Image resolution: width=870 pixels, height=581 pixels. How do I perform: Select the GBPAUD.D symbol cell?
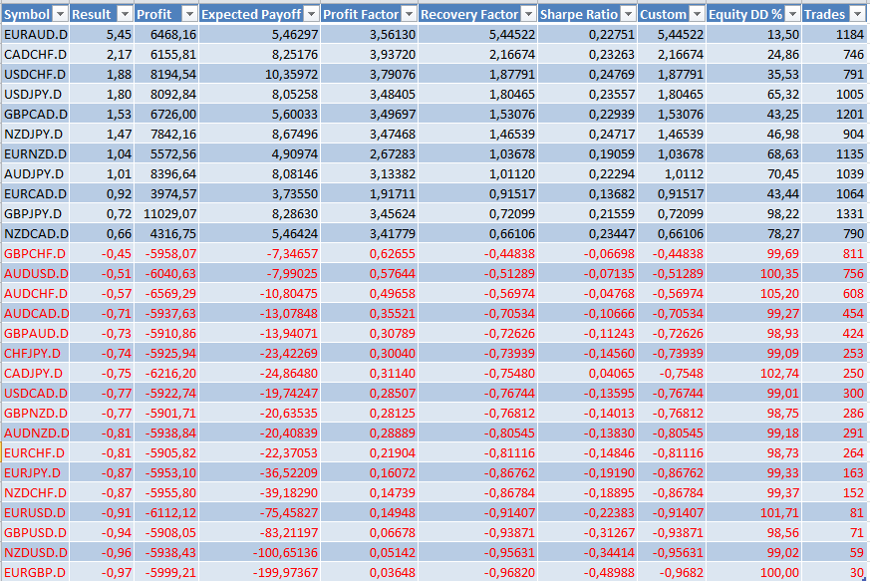pyautogui.click(x=35, y=334)
